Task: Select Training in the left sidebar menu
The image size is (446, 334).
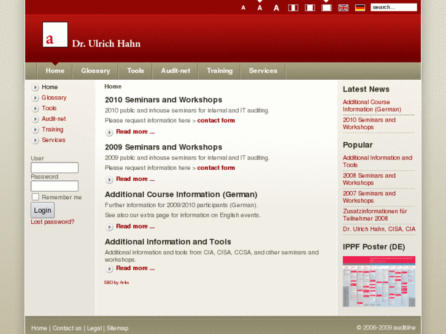Action: coord(53,129)
